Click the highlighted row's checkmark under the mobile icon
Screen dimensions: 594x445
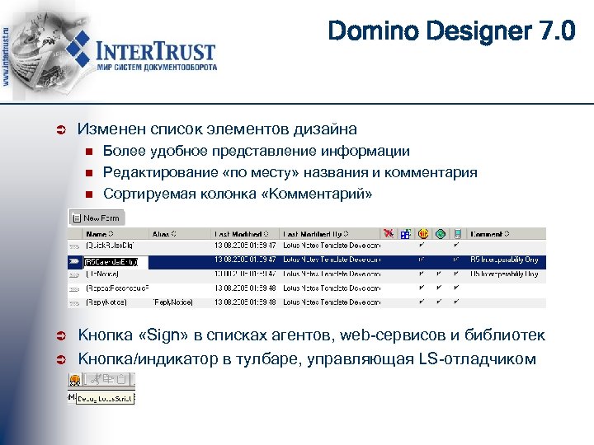click(456, 260)
